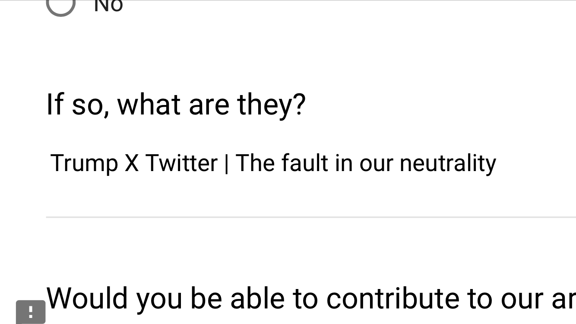Click the word "Trump" in the answer
This screenshot has width=576, height=324.
coord(84,164)
